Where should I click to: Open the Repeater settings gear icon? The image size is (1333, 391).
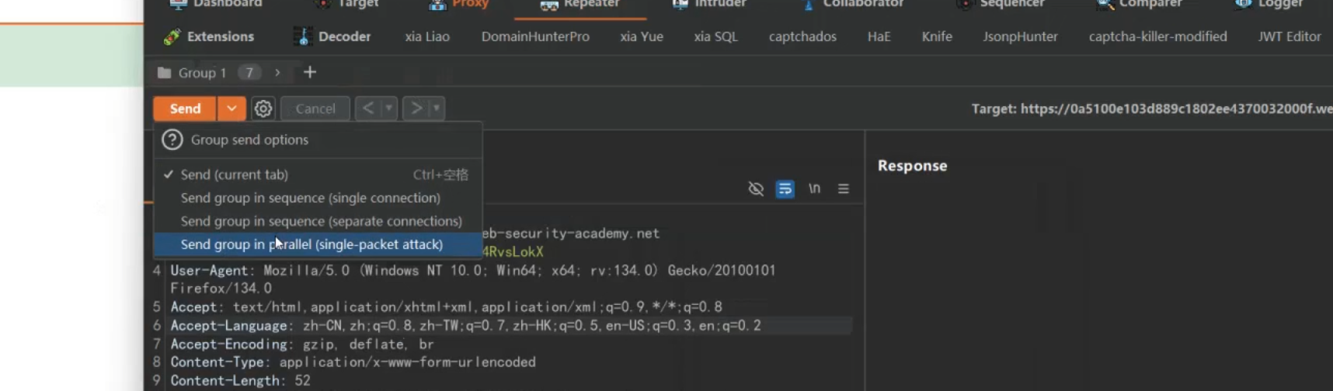click(x=263, y=109)
